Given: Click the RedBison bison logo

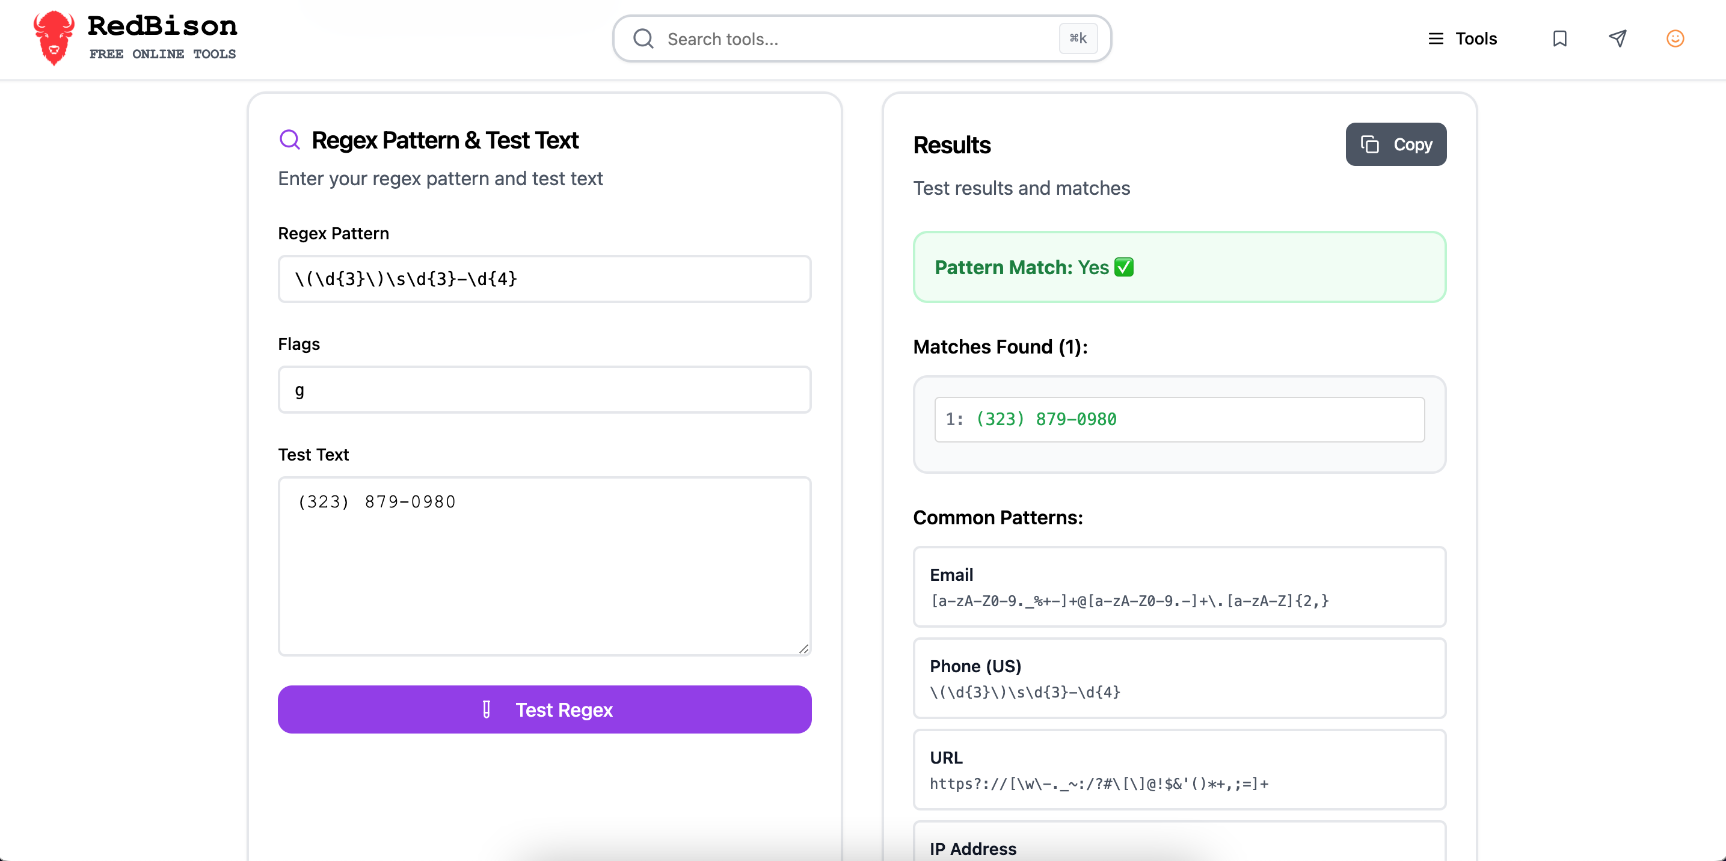Looking at the screenshot, I should (54, 38).
